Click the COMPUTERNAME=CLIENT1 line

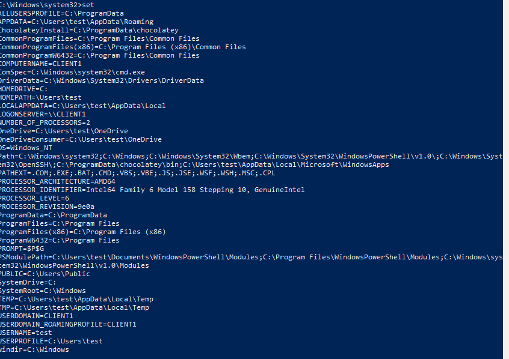pyautogui.click(x=40, y=64)
